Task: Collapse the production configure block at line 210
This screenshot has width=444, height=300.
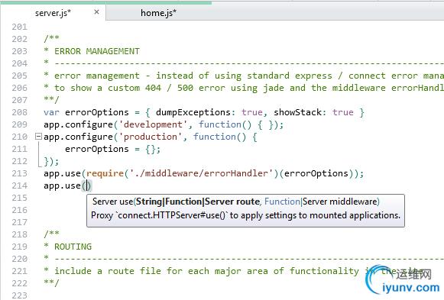Action: pyautogui.click(x=38, y=137)
